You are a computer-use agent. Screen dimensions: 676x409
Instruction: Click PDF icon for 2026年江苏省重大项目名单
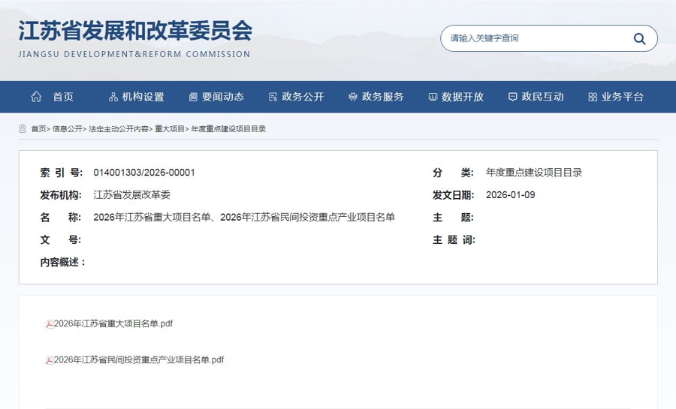(50, 324)
